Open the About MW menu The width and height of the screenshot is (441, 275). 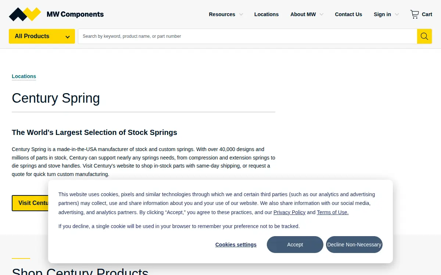point(303,14)
